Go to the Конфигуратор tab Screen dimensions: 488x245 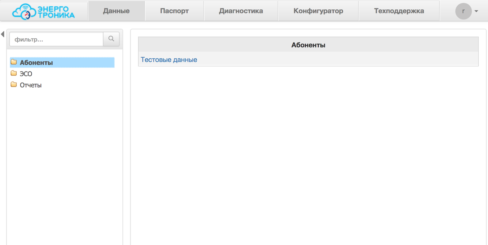318,11
